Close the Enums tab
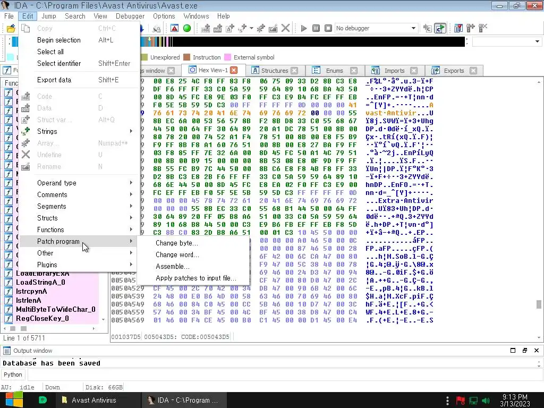 click(x=354, y=71)
